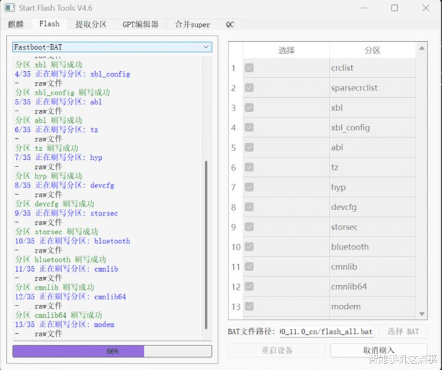Click the flashing progress bar at 66%

(112, 351)
